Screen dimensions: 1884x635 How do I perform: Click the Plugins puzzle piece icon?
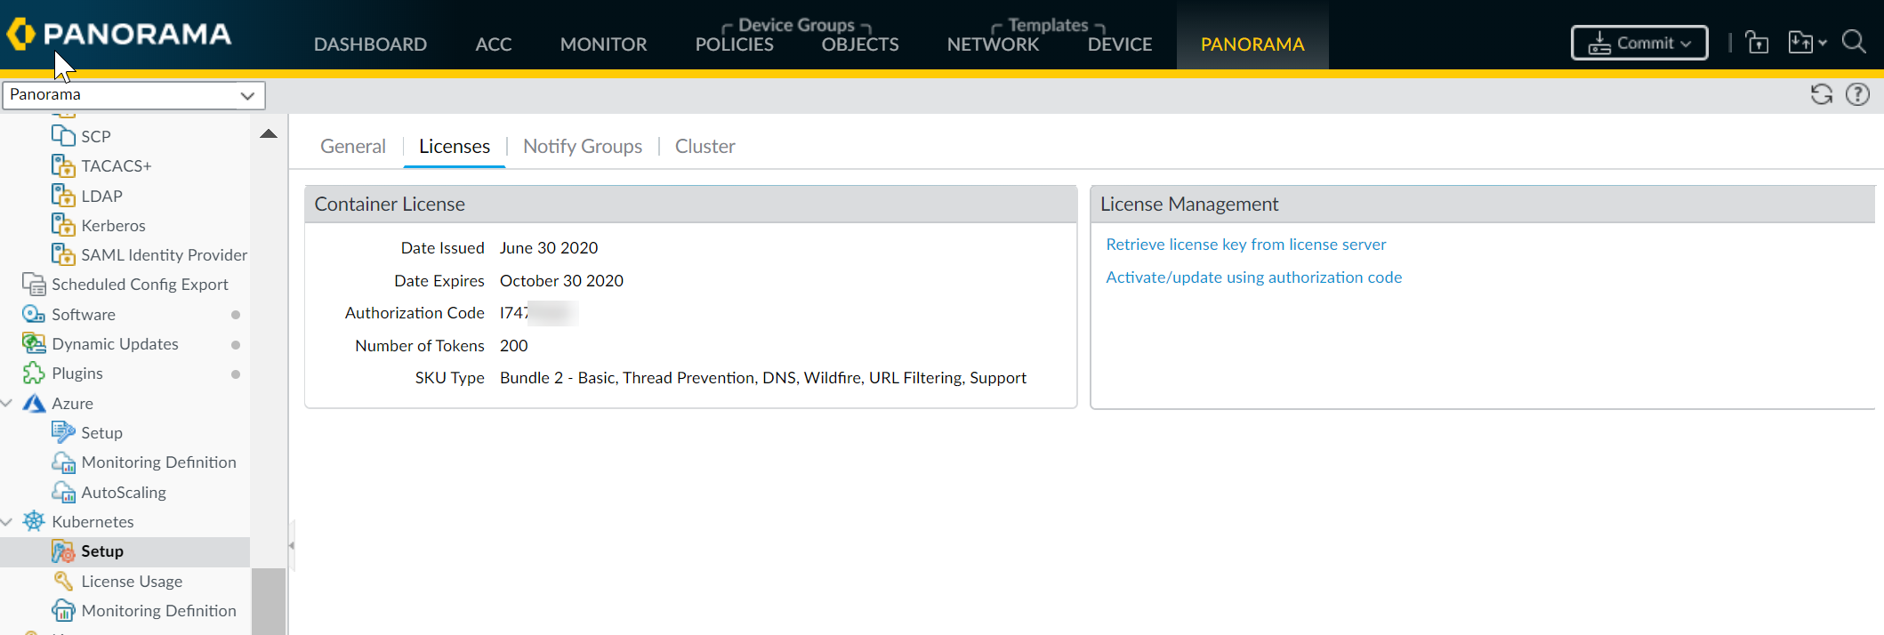[34, 374]
